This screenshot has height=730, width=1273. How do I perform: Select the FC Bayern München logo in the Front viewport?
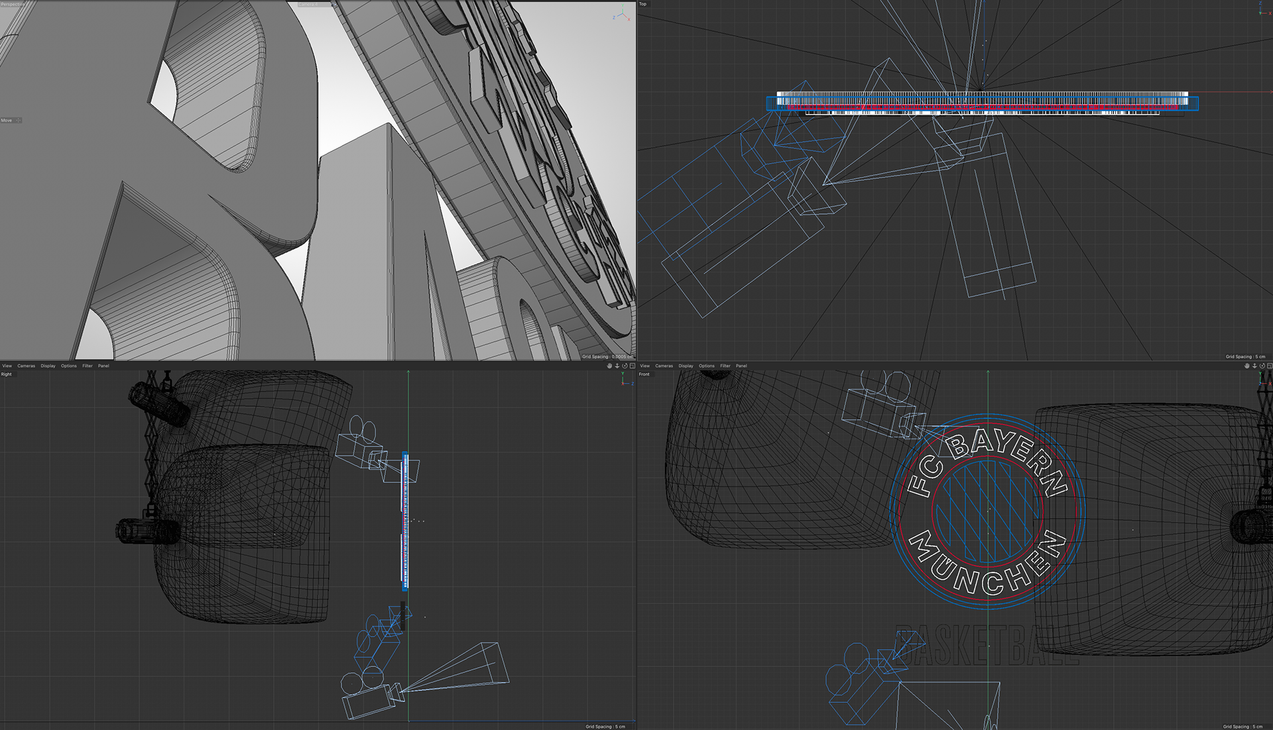point(987,511)
